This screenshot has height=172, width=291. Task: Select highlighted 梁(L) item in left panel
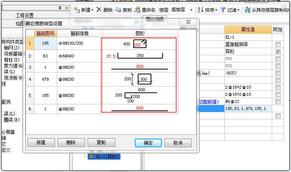[9, 114]
